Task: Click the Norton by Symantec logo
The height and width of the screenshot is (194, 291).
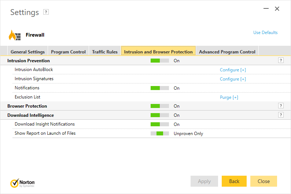Action: 22,183
